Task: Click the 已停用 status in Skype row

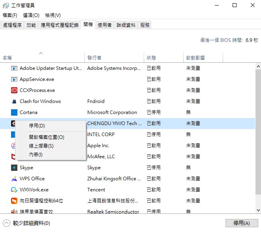Action: (154, 168)
